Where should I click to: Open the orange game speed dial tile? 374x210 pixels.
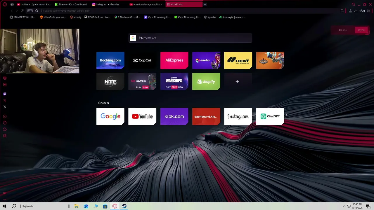click(x=270, y=60)
